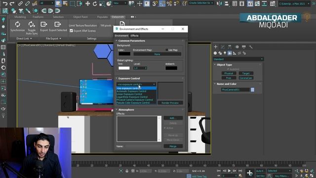Open the Background Color black swatch

click(124, 54)
